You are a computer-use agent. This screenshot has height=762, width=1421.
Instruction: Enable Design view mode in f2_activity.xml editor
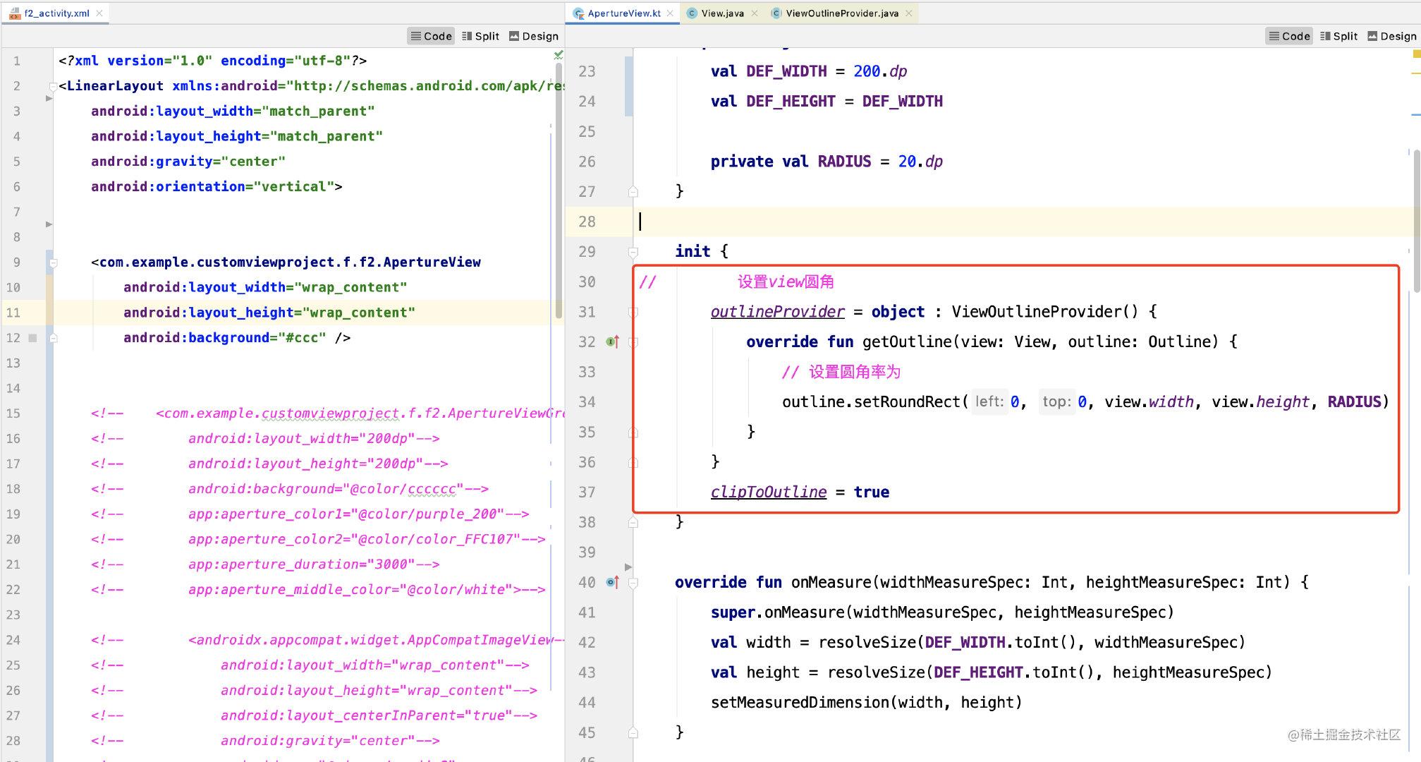click(534, 36)
